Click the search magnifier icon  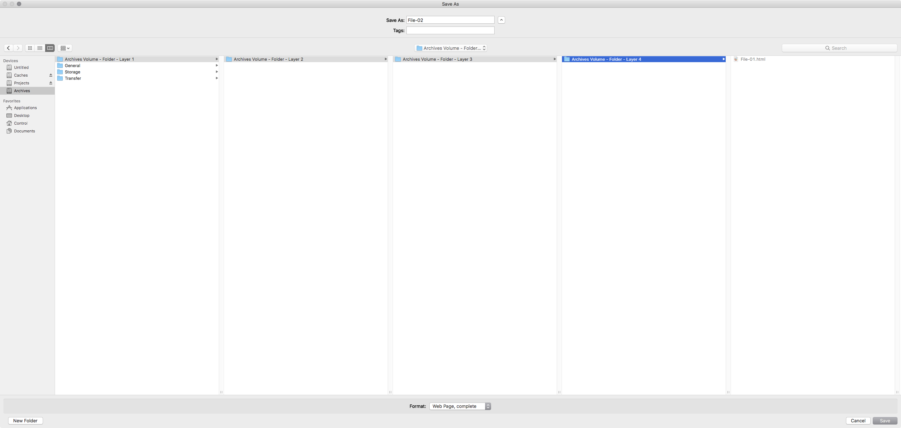827,48
